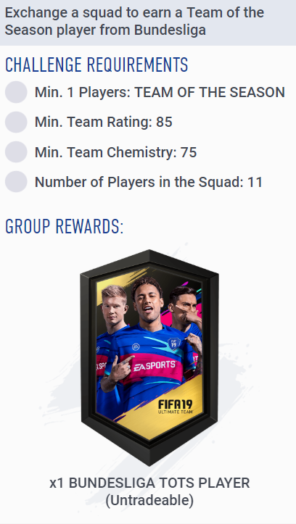
Task: Click the exchange squad description banner
Action: [x=148, y=22]
